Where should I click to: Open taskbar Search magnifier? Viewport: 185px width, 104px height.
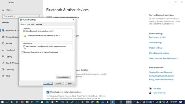pyautogui.click(x=7, y=102)
